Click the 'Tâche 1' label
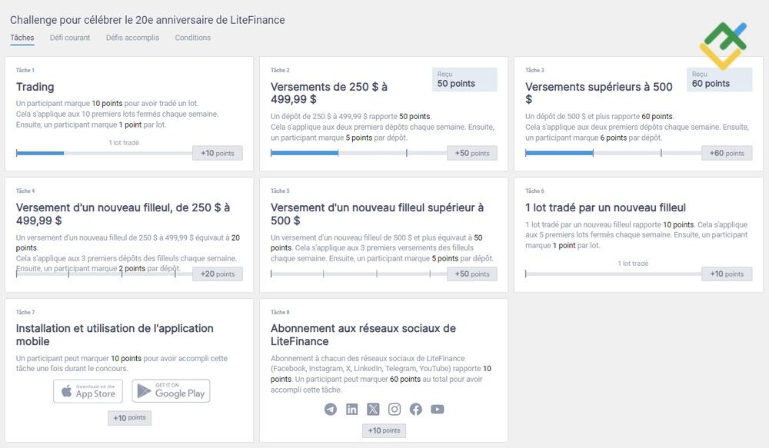 point(25,70)
